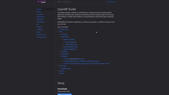The width and height of the screenshot is (169, 95).
Task: Jump to Hand tracking feature entry
Action: (x=71, y=44)
